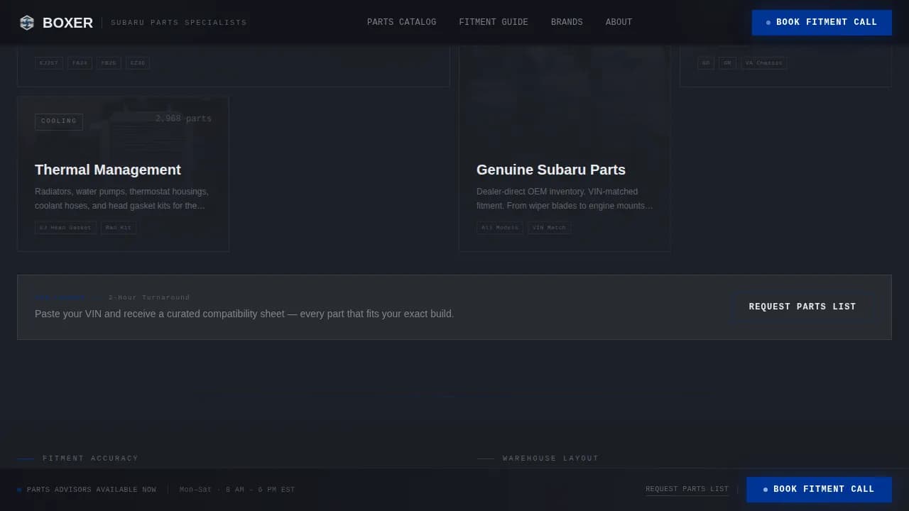Viewport: 909px width, 511px height.
Task: Filter by EJ Head Gasket tag
Action: click(x=65, y=228)
